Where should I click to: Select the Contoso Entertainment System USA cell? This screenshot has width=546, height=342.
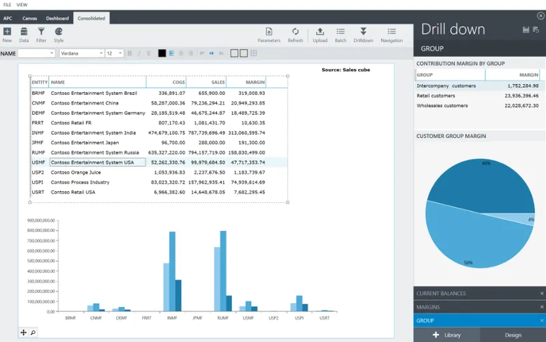coord(98,162)
